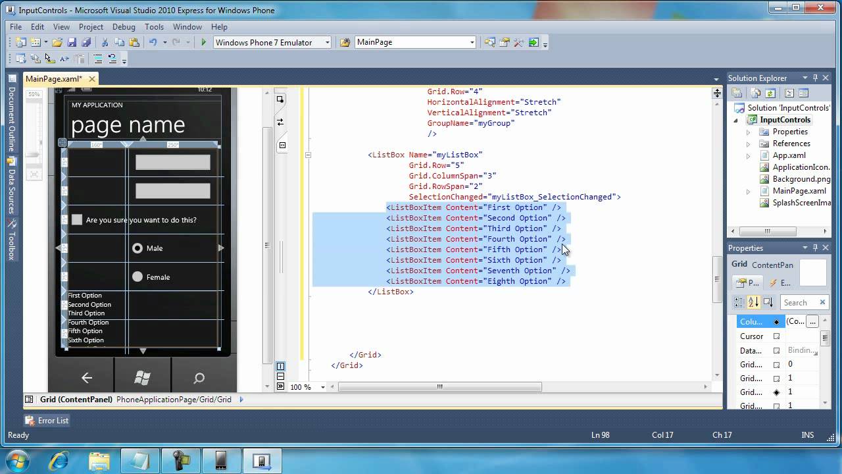Open the File menu
Viewport: 842px width, 474px height.
tap(16, 27)
